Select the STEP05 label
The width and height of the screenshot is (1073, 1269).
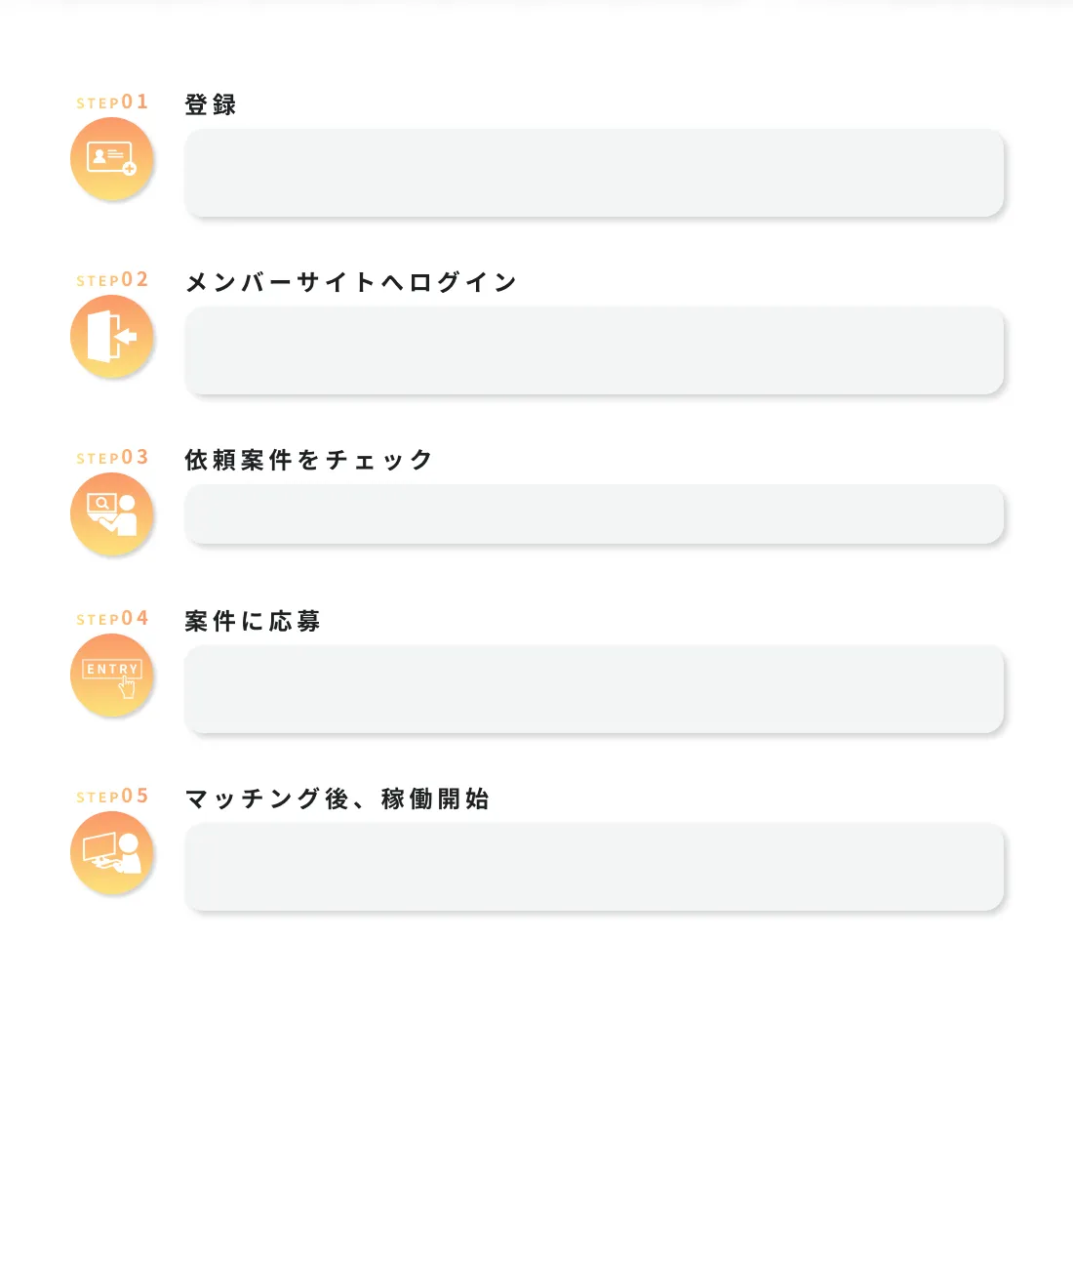[x=112, y=797]
